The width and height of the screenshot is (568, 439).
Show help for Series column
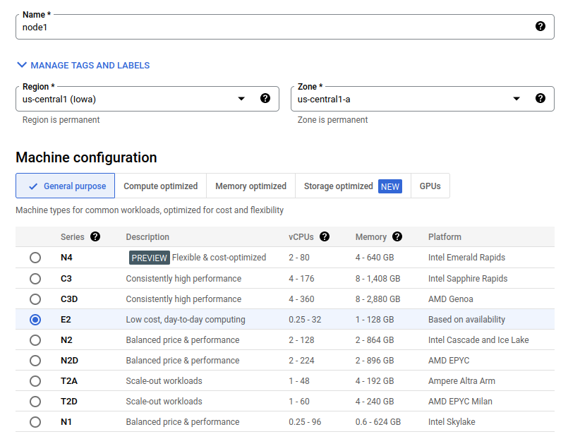click(x=95, y=236)
